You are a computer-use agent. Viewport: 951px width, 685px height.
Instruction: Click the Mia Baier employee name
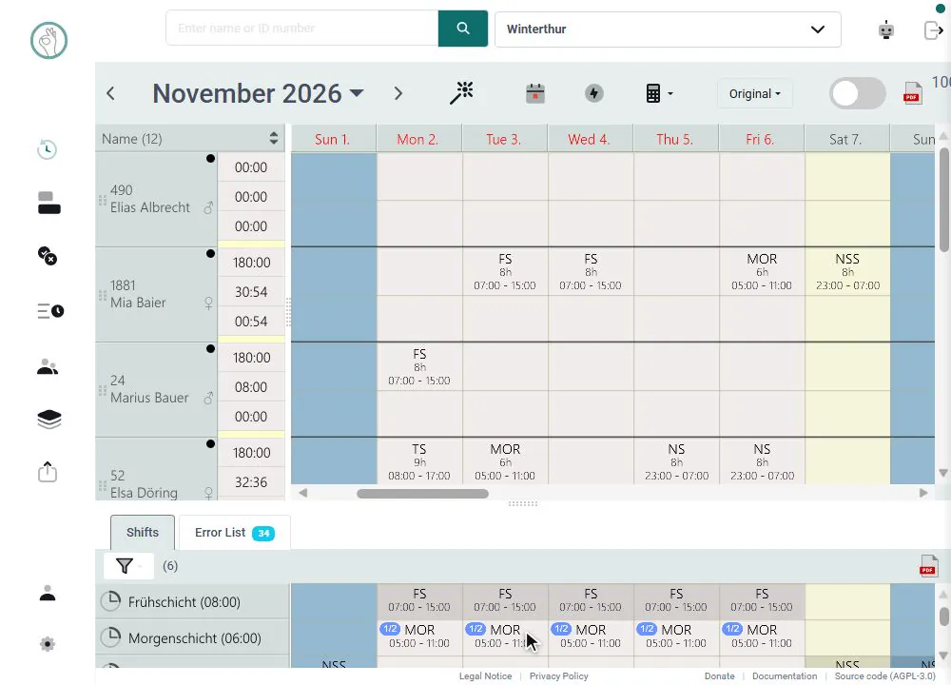(138, 303)
